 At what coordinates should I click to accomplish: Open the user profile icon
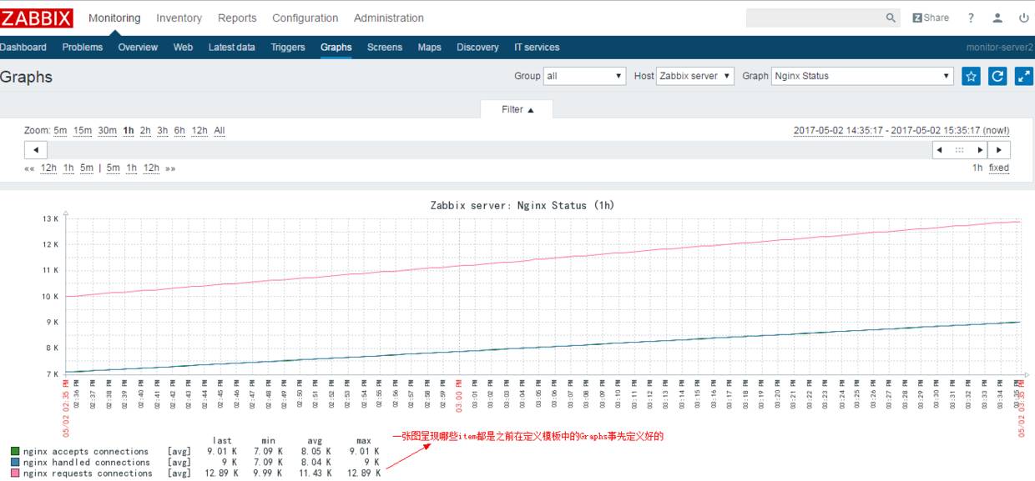[997, 18]
